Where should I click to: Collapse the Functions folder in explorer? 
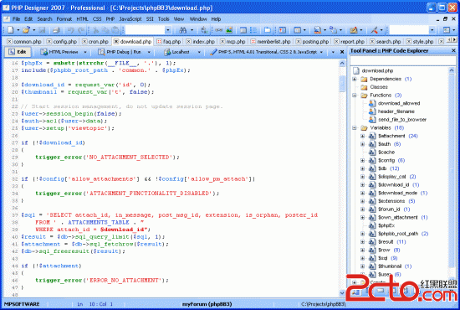coord(355,96)
